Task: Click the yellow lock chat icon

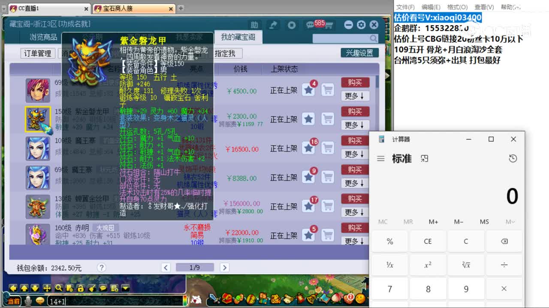Action: click(81, 288)
